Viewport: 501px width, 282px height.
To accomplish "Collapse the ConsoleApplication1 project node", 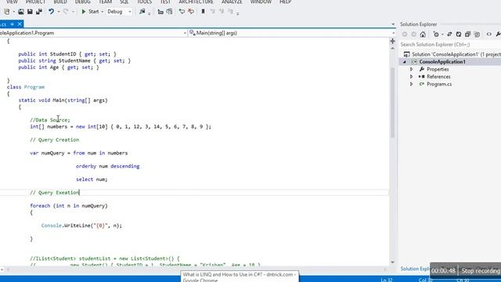I will [405, 62].
